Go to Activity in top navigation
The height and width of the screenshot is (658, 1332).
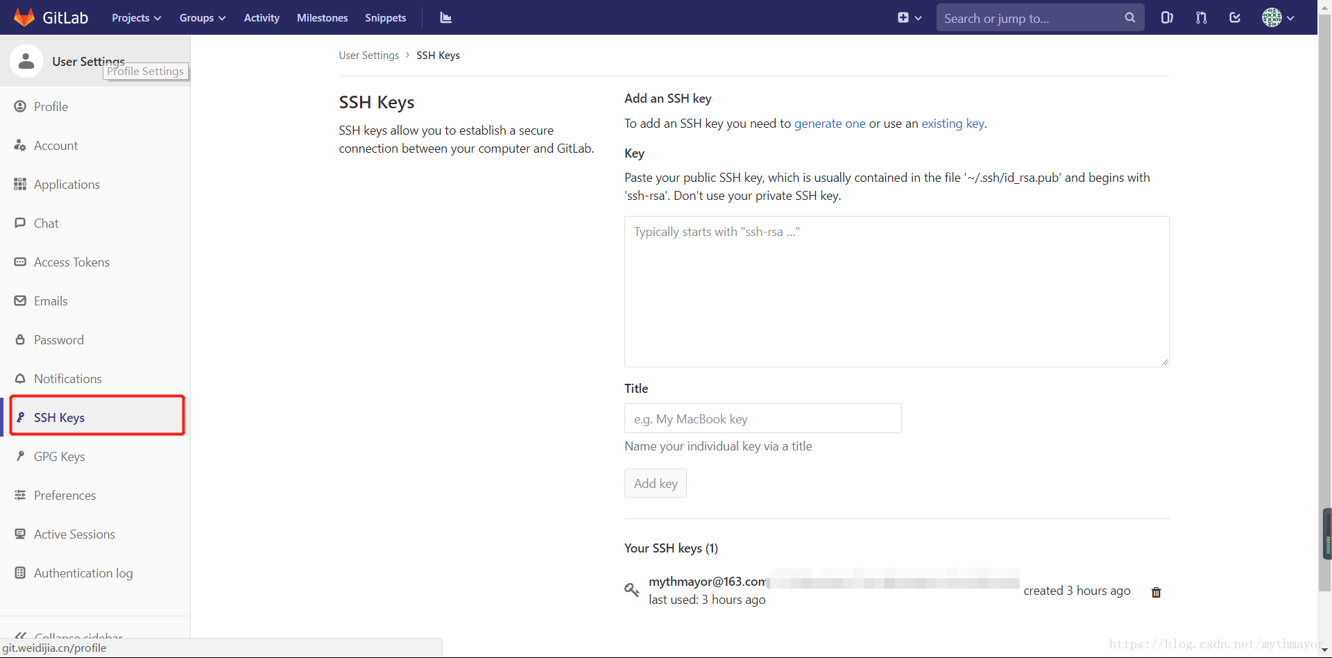262,17
